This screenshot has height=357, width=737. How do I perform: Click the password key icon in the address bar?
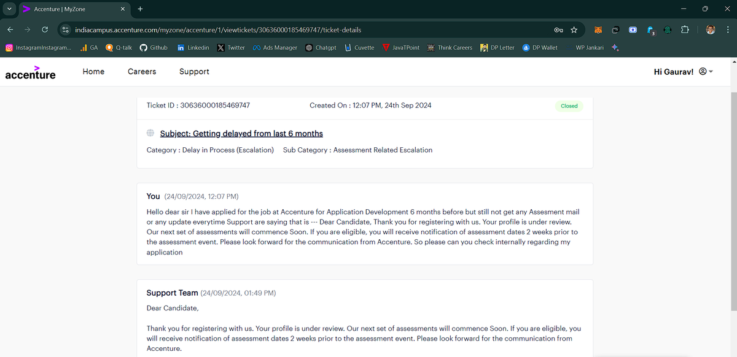(558, 29)
